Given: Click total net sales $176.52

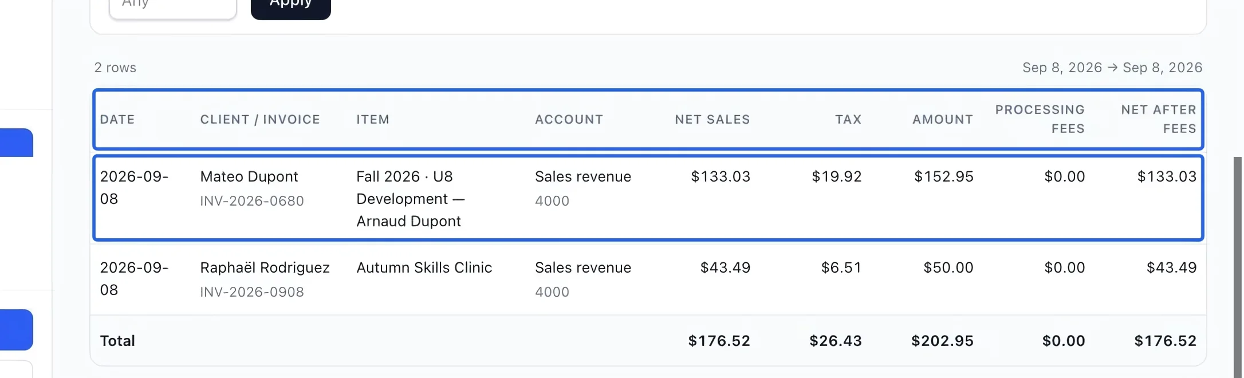Looking at the screenshot, I should click(719, 341).
